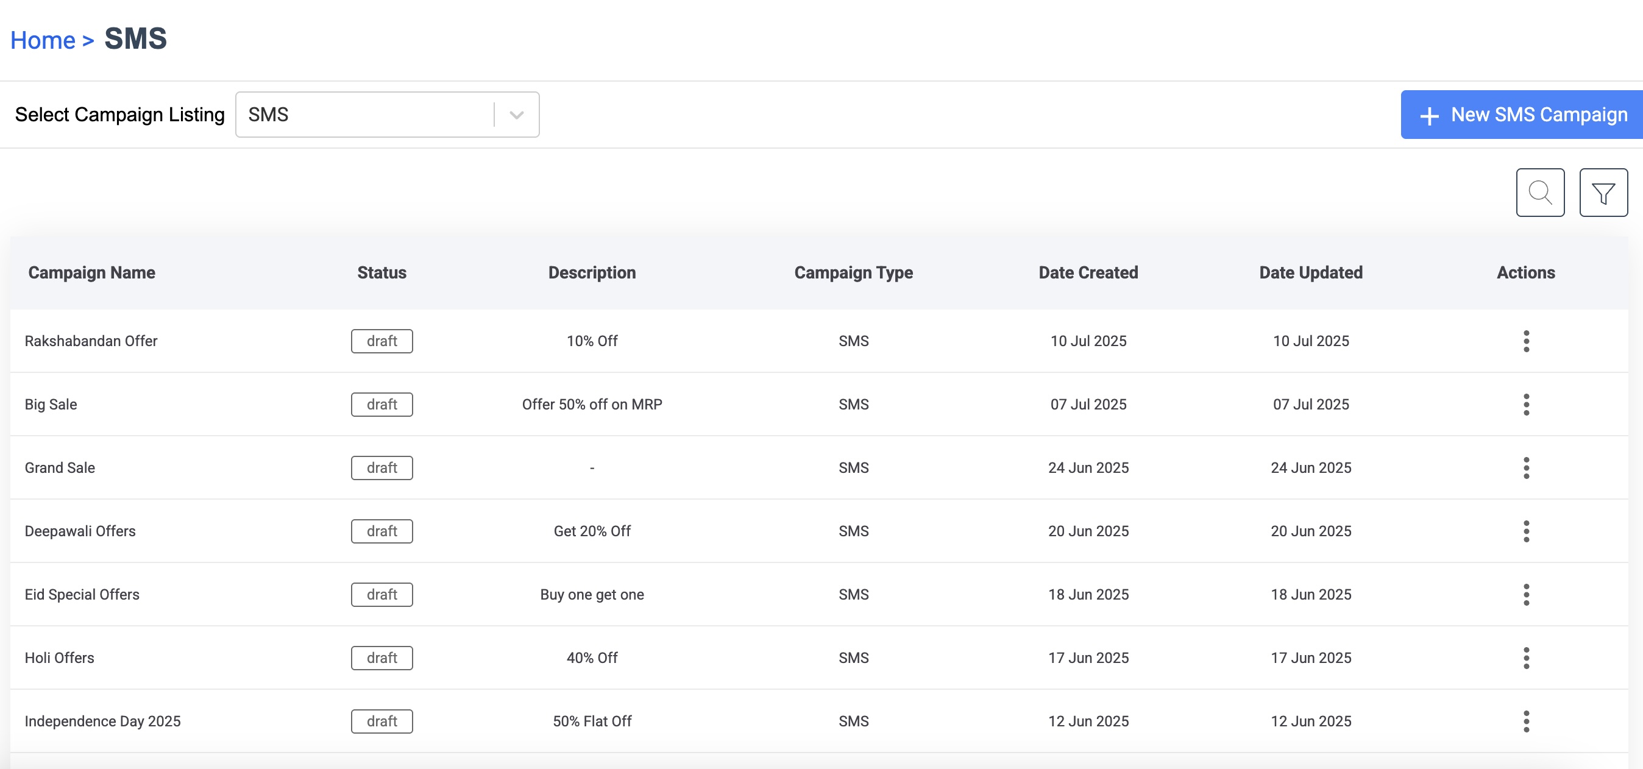Screen dimensions: 1643x769
Task: Click the Campaign Name column header
Action: coord(92,273)
